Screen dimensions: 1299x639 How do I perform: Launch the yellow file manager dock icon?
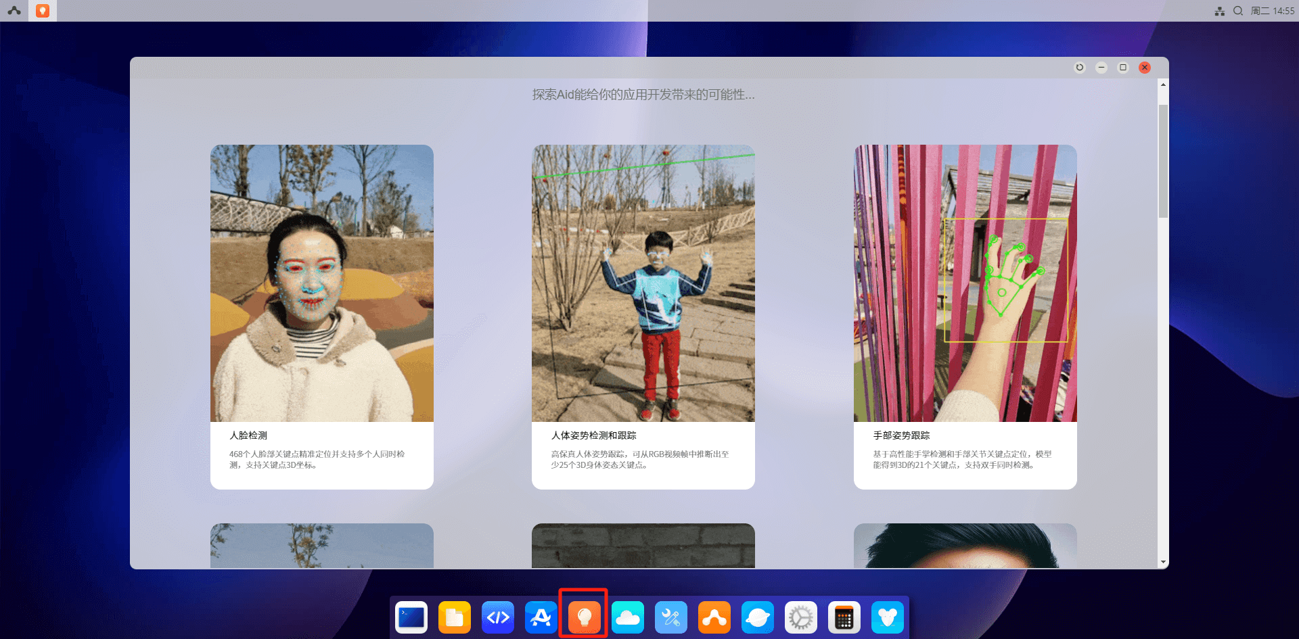(455, 617)
